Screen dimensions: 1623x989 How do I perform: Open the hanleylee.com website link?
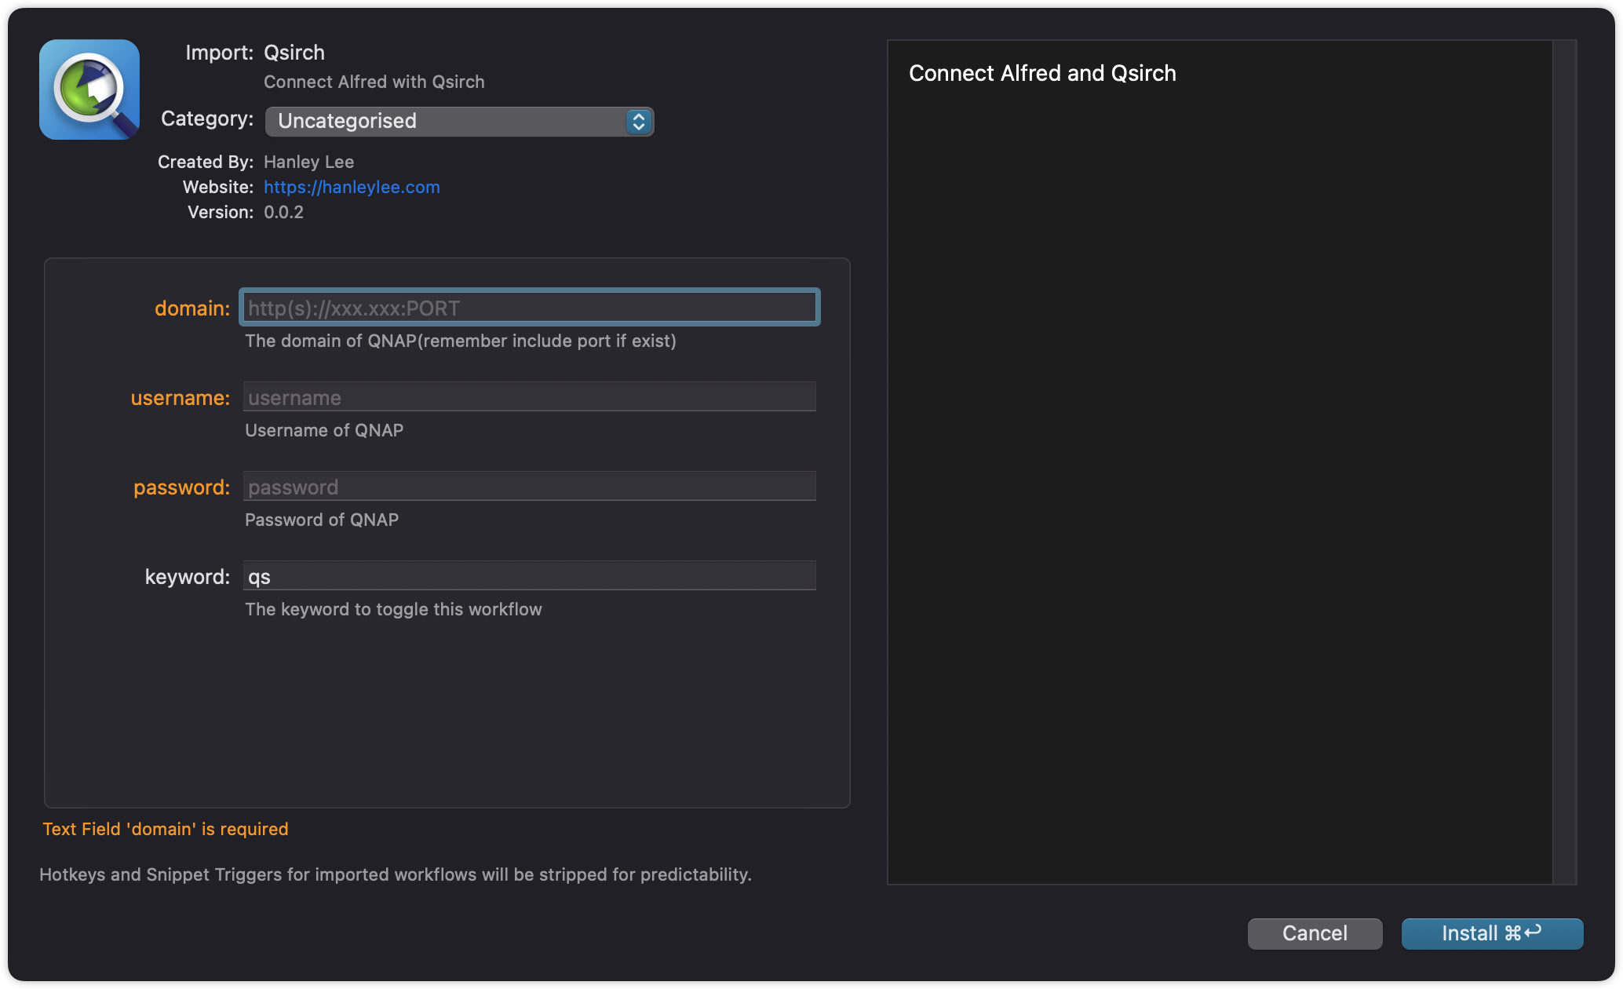[x=352, y=187]
